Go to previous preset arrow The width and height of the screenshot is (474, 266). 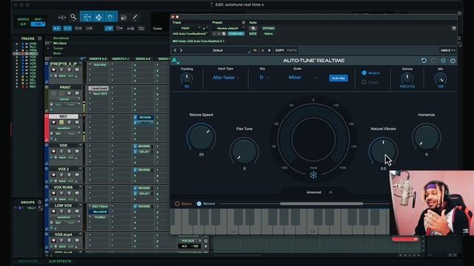pyautogui.click(x=175, y=50)
